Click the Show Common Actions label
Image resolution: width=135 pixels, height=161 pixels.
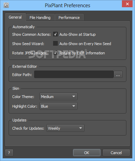(31, 34)
